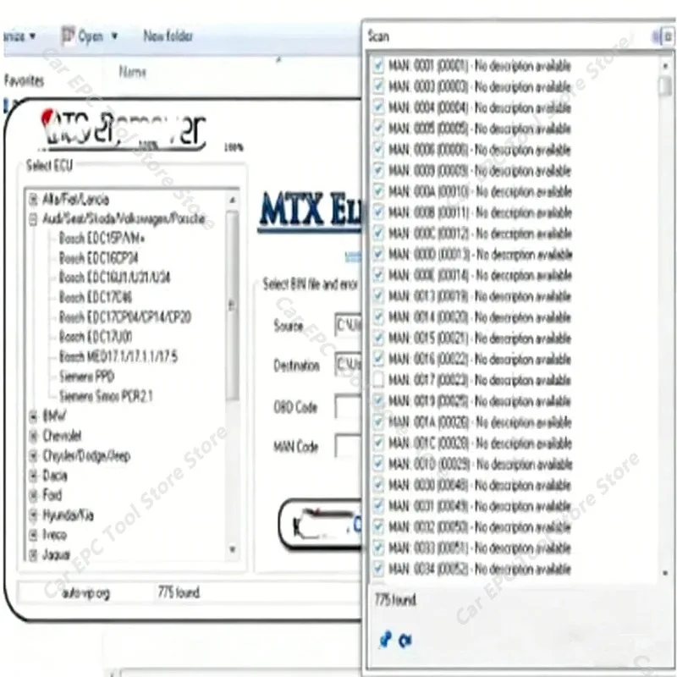Image resolution: width=677 pixels, height=677 pixels.
Task: Click the blue pin icon in Scan window
Action: point(385,640)
